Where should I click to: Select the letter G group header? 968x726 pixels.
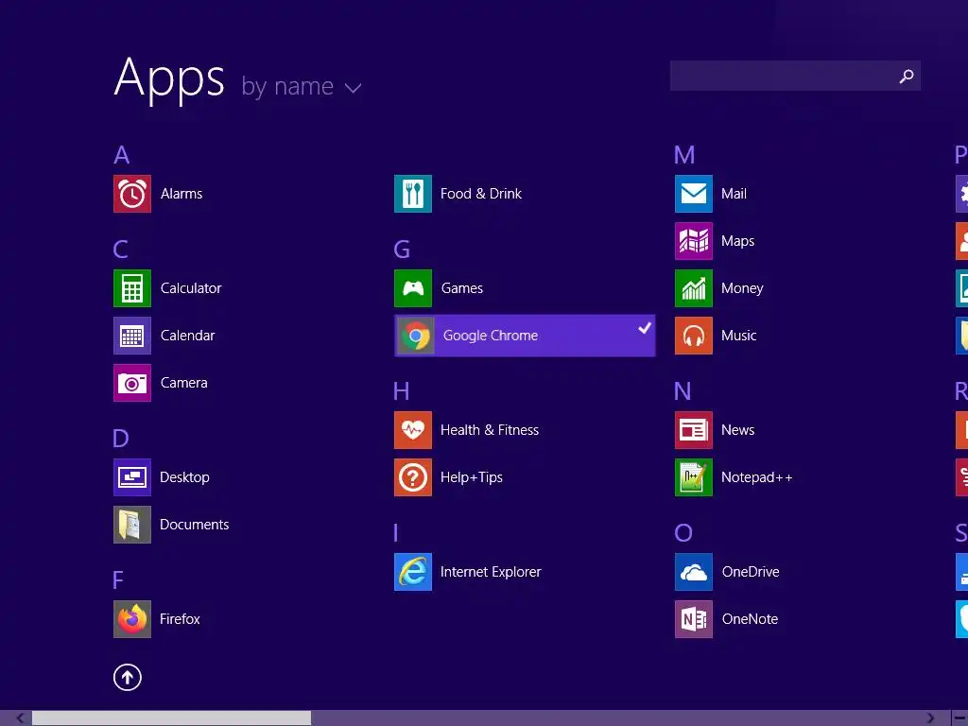402,250
